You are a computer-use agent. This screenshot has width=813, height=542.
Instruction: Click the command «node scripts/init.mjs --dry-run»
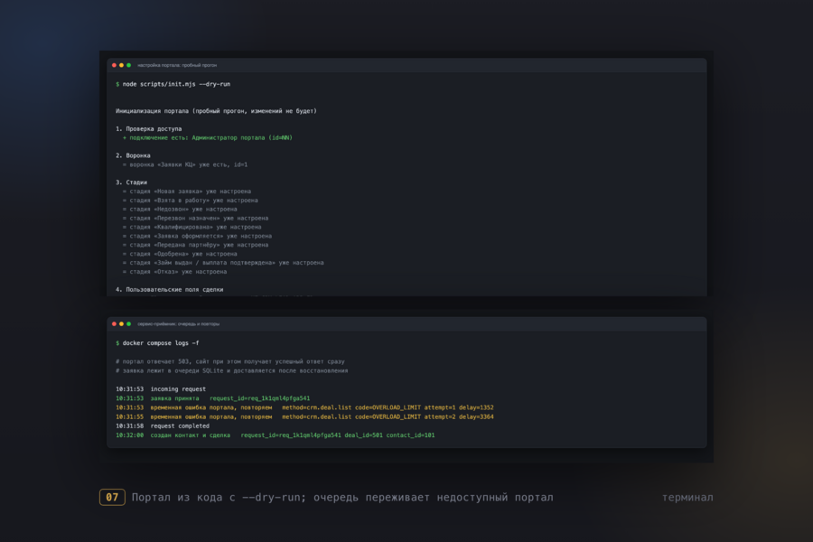[x=176, y=84]
